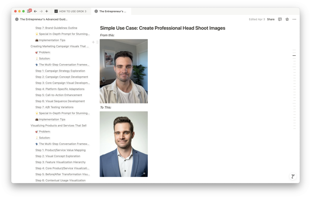311x198 pixels.
Task: Jump to active section in page minimap
Action: click(294, 55)
